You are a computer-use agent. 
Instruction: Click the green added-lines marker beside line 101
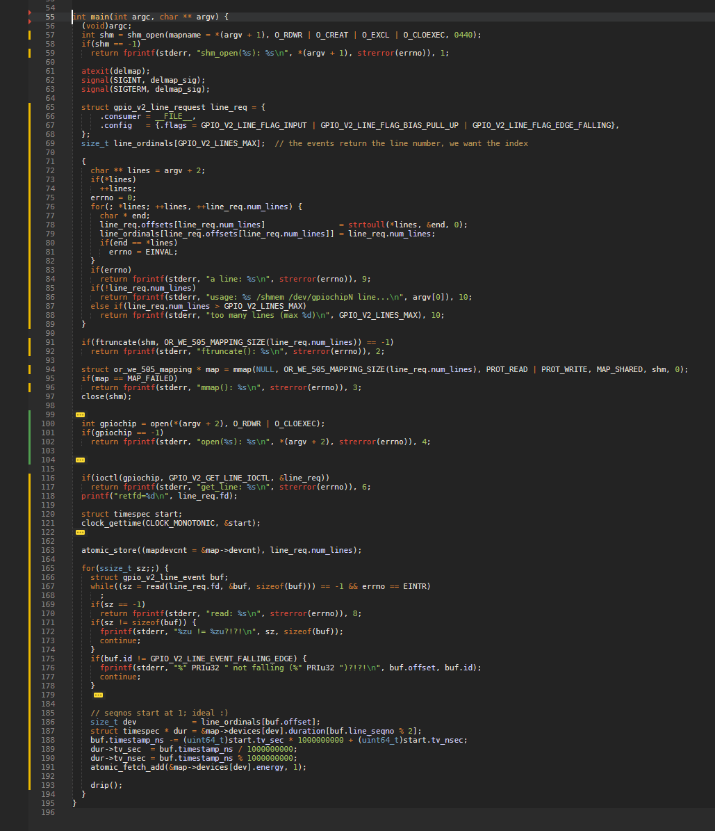coord(29,433)
